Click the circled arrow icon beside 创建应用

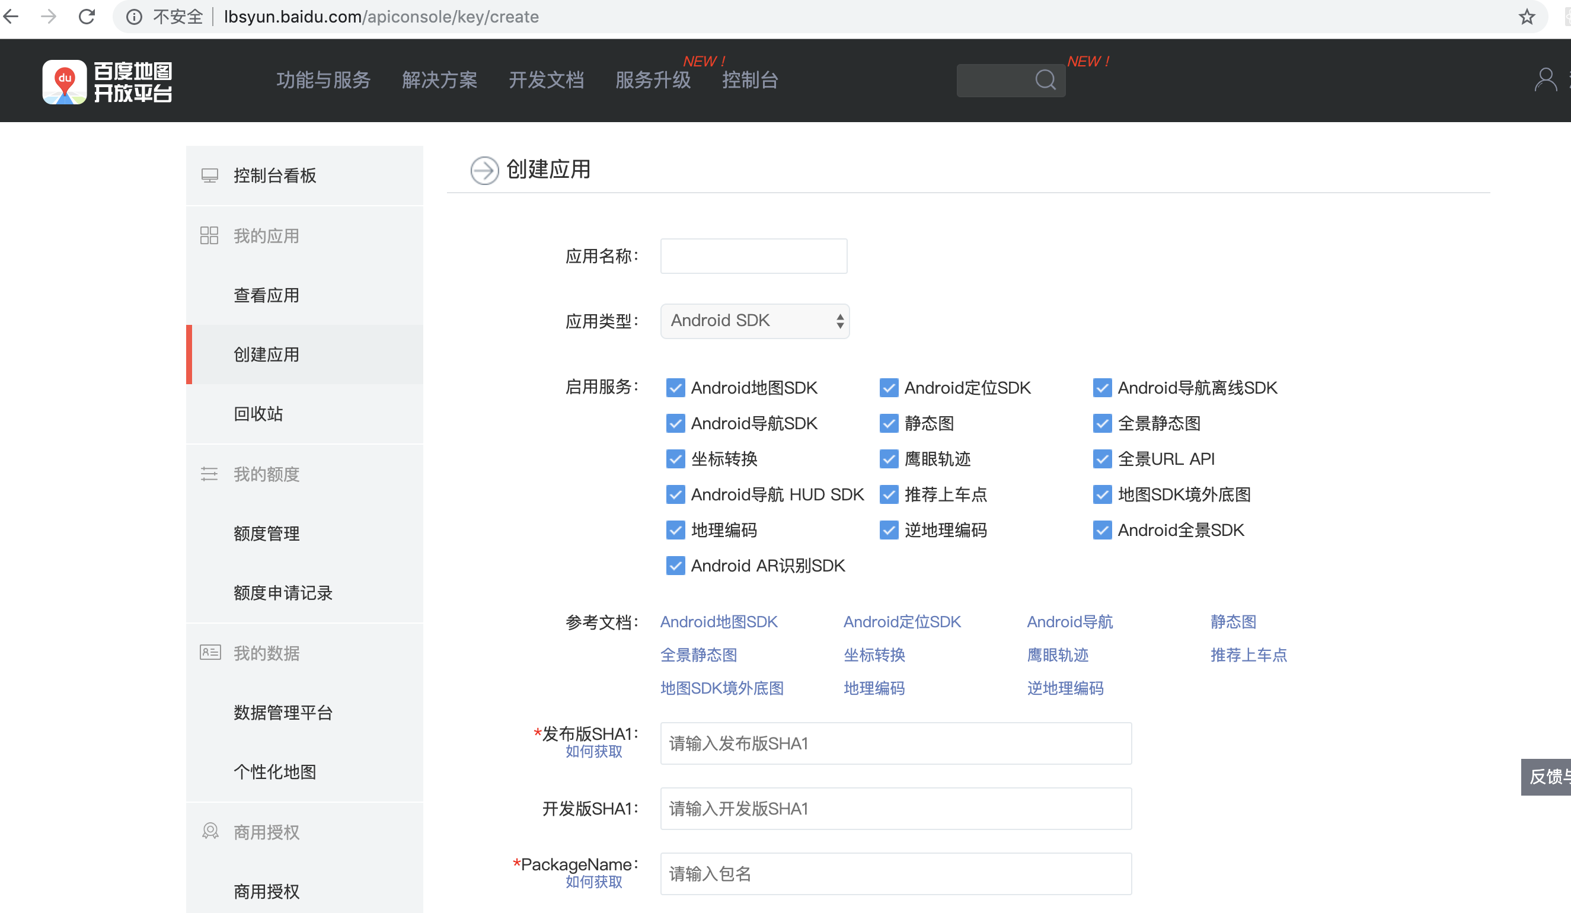[484, 170]
